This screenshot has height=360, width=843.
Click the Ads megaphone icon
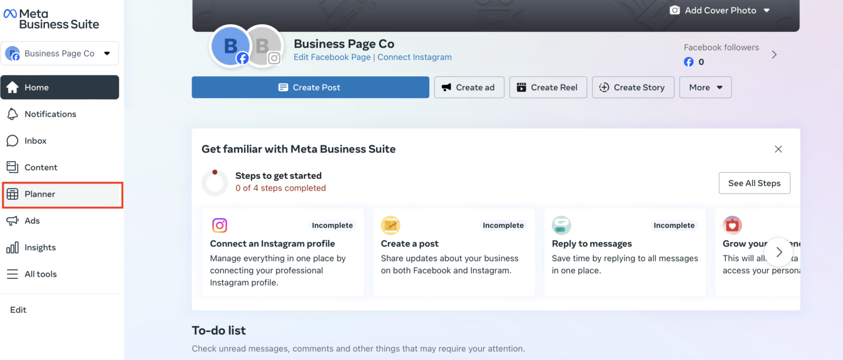[x=12, y=221]
